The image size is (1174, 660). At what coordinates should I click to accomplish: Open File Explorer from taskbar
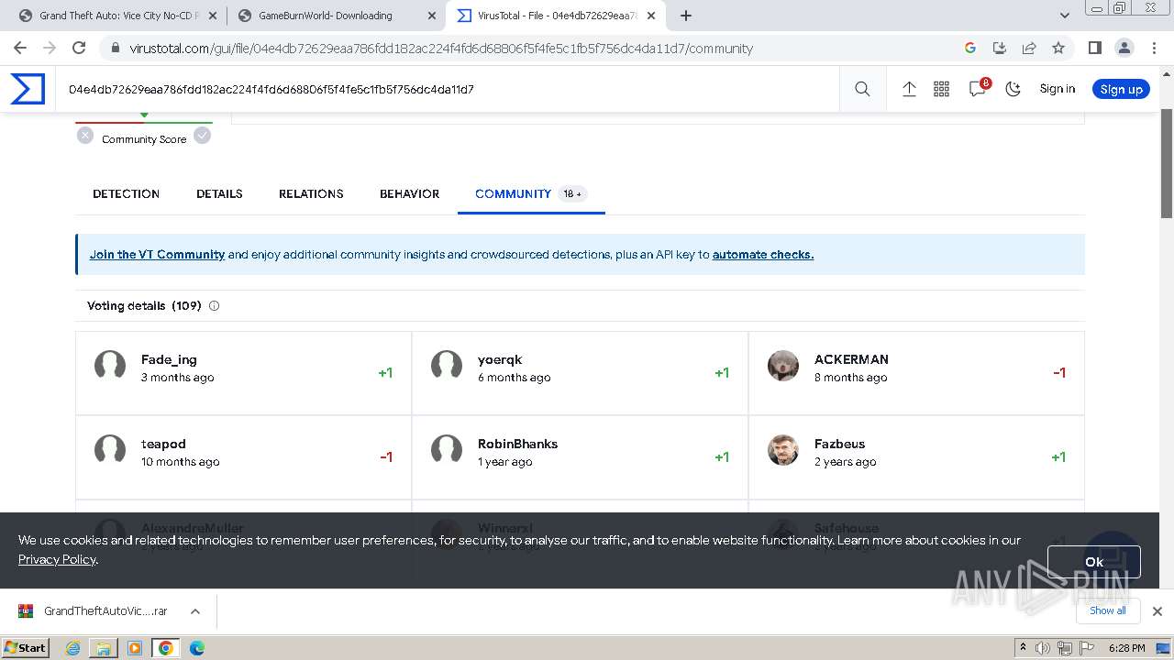104,648
